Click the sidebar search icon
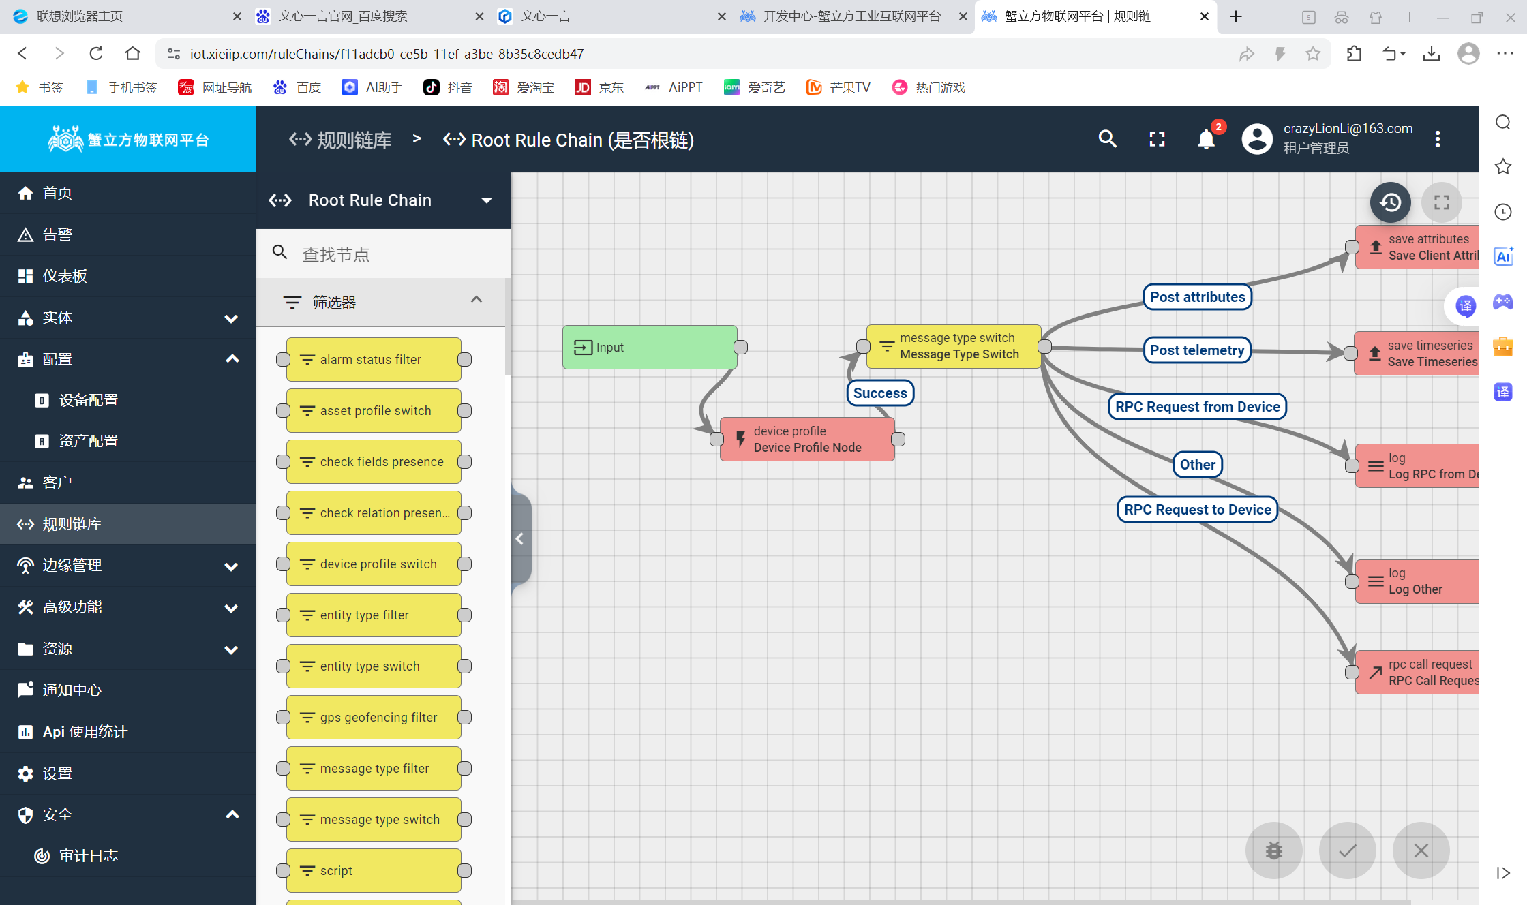Viewport: 1527px width, 905px height. click(1503, 122)
